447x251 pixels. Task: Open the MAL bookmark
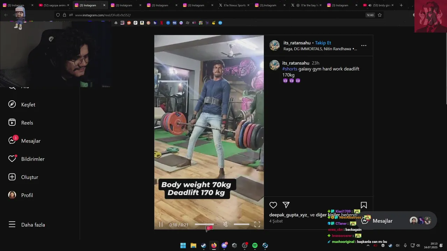(x=174, y=23)
